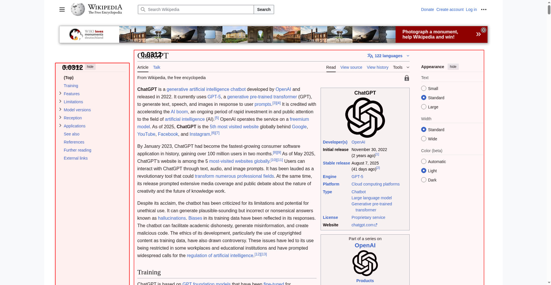The width and height of the screenshot is (551, 285).
Task: Open Cloud computing platforms link
Action: click(x=376, y=184)
